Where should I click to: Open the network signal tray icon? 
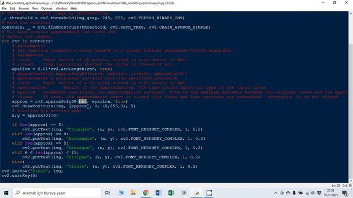[x=307, y=193]
